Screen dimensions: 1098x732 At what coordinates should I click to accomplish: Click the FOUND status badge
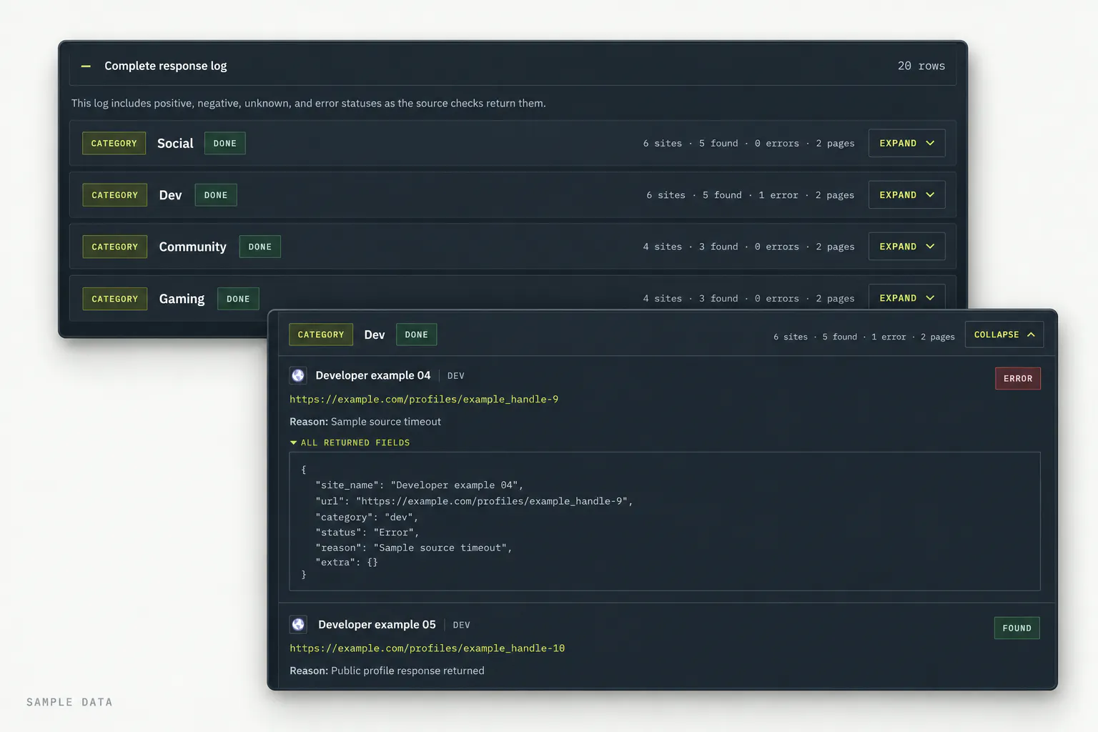click(x=1017, y=628)
